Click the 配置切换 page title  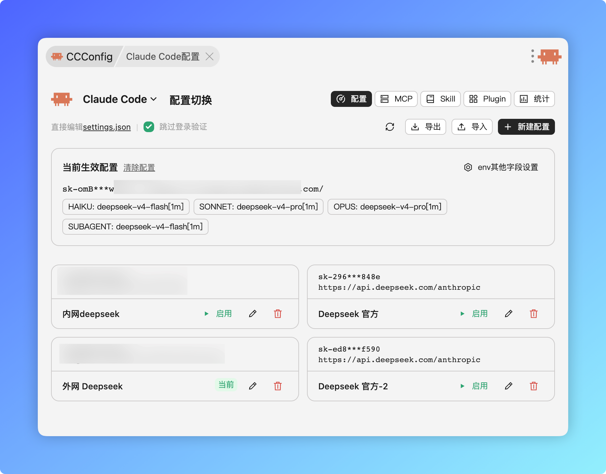191,100
